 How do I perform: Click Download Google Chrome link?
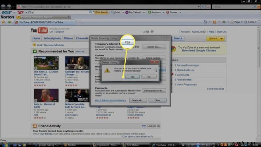pos(199,50)
